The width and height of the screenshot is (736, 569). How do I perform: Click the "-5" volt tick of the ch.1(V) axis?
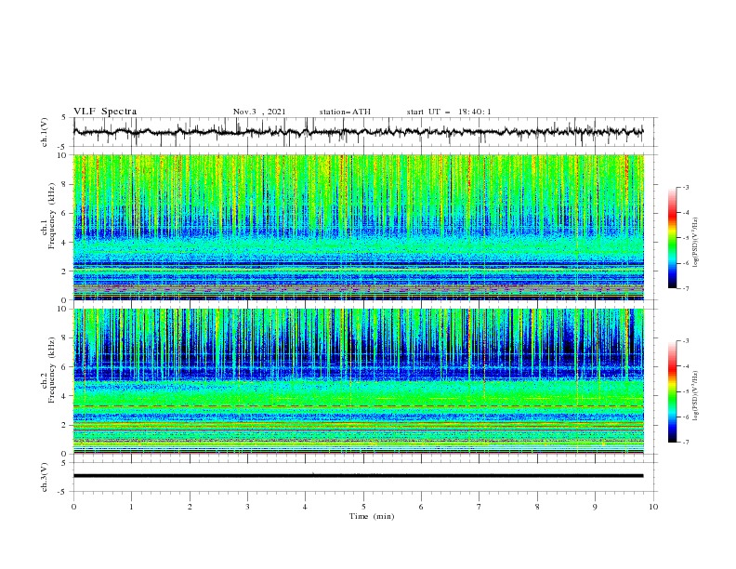pyautogui.click(x=63, y=147)
